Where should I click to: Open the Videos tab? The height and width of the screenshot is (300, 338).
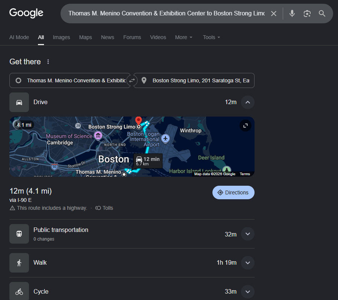[158, 37]
